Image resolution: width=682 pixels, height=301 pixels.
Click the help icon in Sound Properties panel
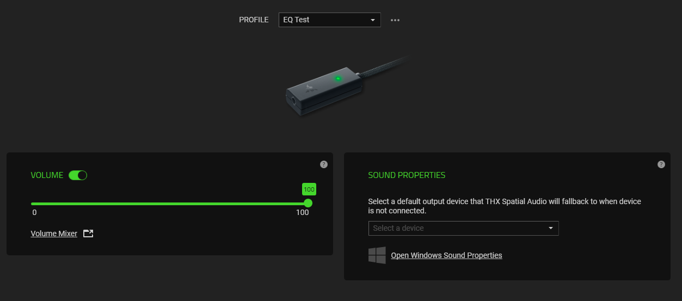(661, 164)
